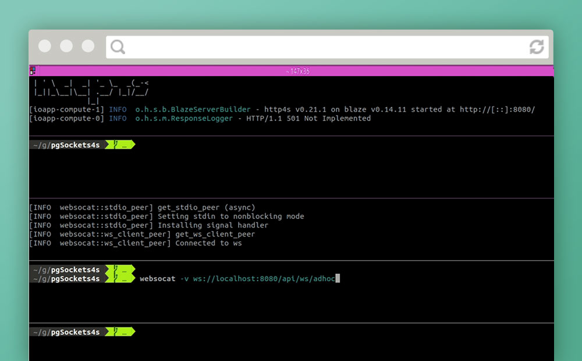Click the "-v" flag in websocat command
Screen dimensions: 582x361
coord(184,279)
